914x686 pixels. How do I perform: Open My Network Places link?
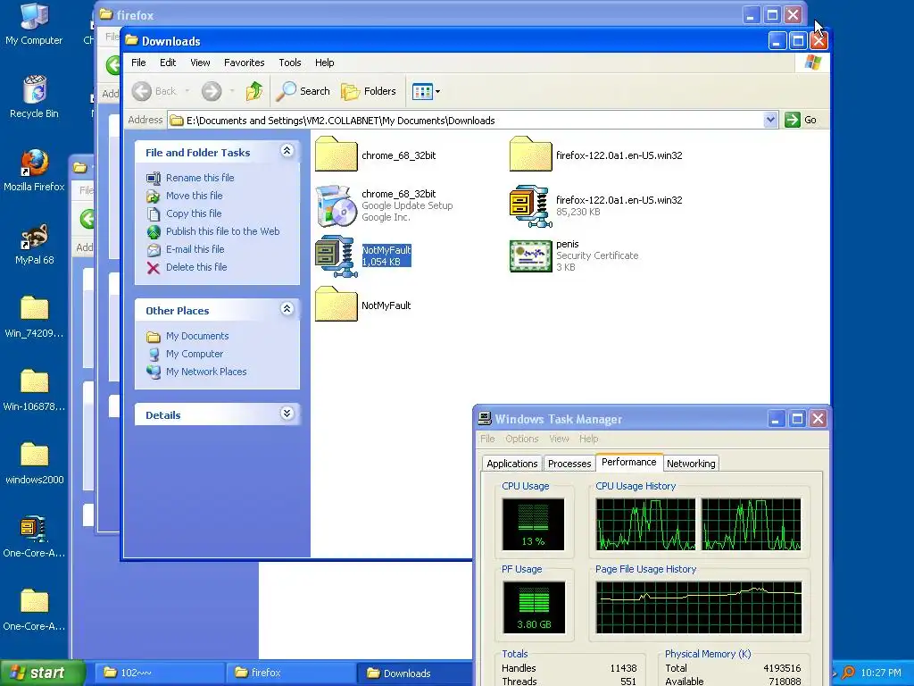coord(206,372)
